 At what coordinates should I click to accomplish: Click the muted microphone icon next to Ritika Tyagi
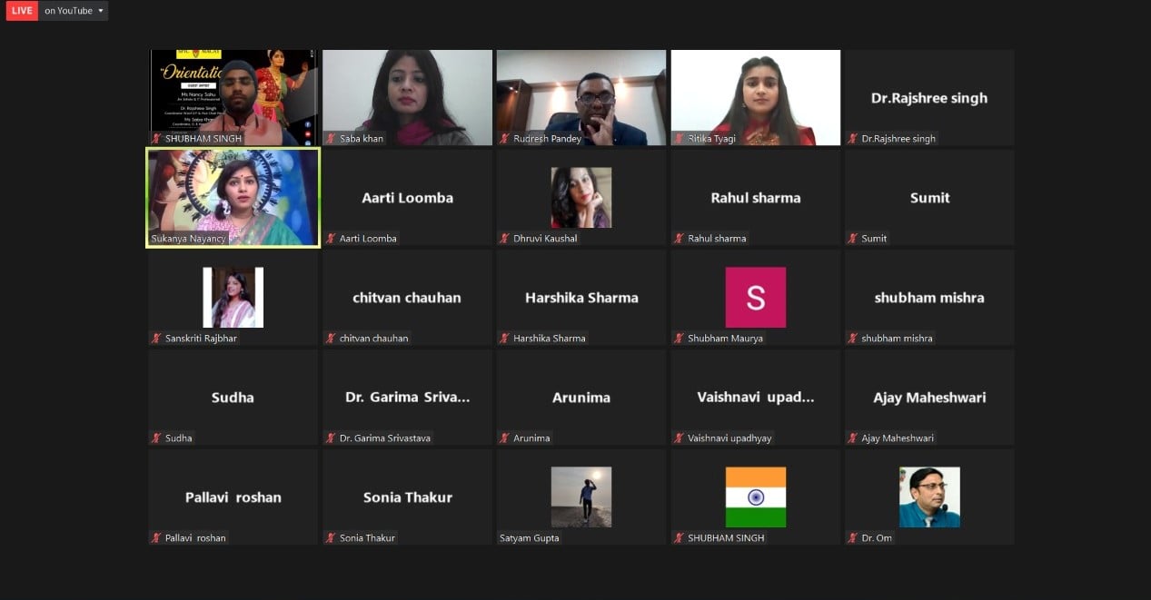(x=679, y=139)
